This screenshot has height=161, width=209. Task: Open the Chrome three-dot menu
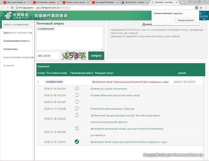click(206, 8)
